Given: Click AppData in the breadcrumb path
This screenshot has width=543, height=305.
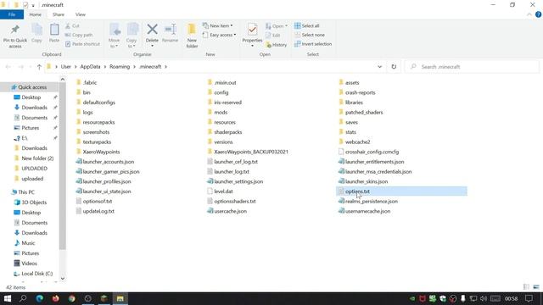Looking at the screenshot, I should [x=90, y=67].
